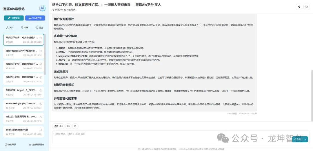Viewport: 313px width, 151px height.
Task: Open the 2024-04-25 20:37:24 conversation
Action: [x=23, y=79]
